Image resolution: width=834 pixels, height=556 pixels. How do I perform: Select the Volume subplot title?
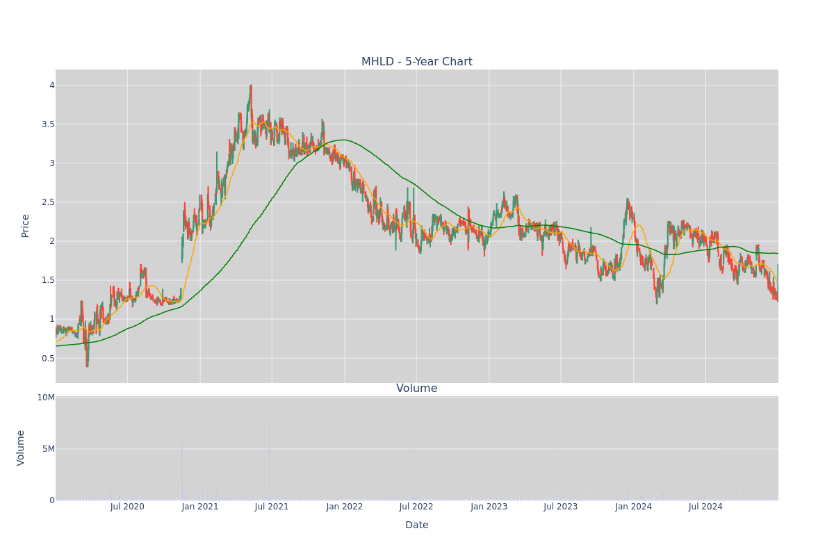(x=416, y=389)
